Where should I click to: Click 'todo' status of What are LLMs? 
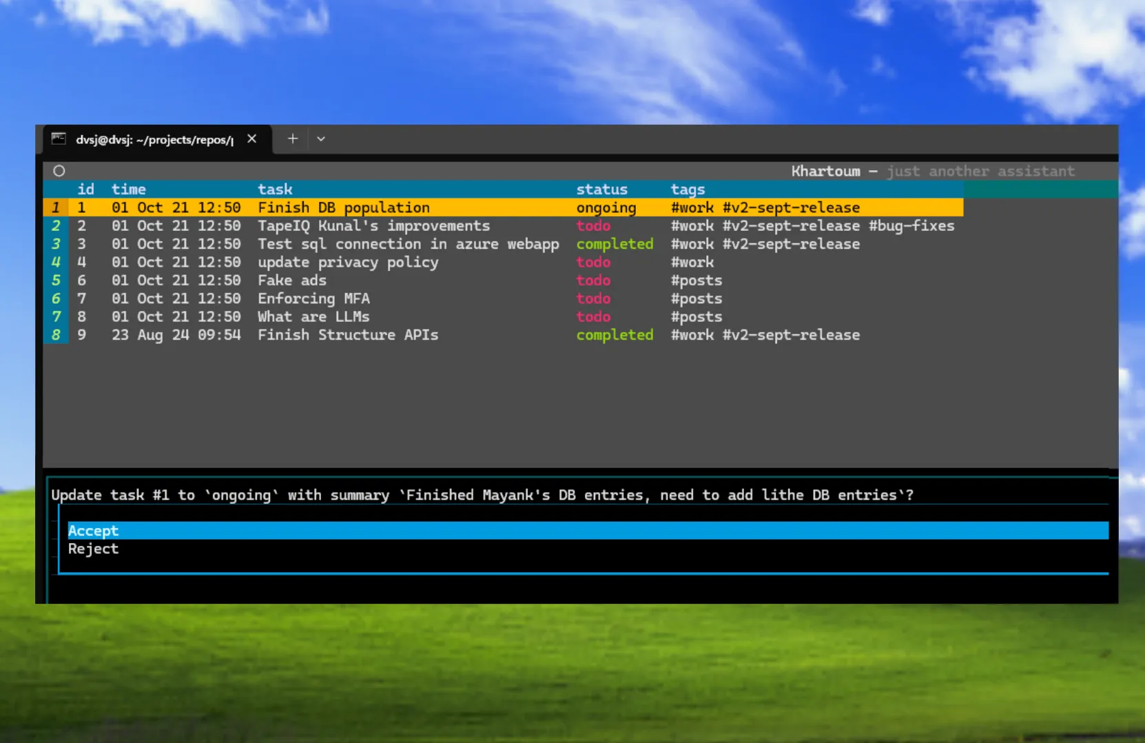click(593, 316)
